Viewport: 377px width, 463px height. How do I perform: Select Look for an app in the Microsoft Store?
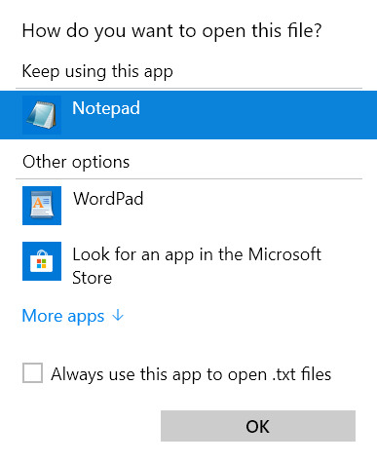coord(197,266)
